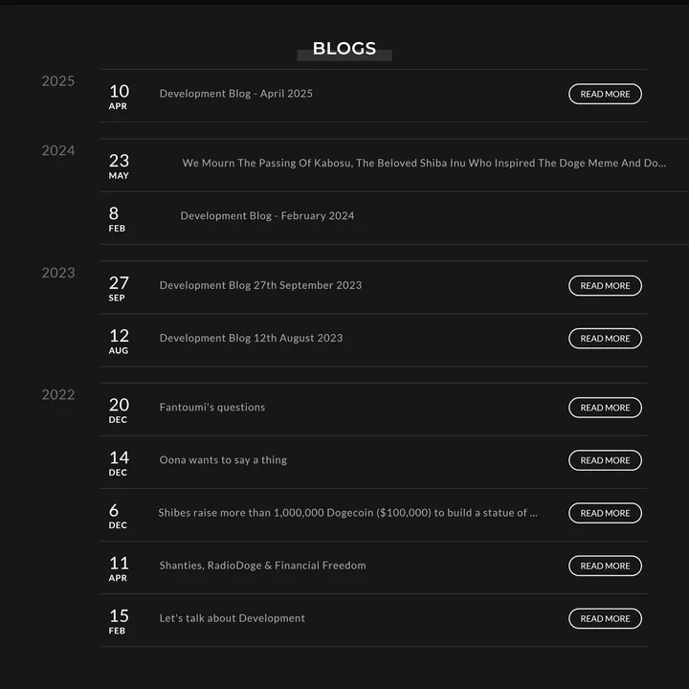Open Shanties, RadioDoge & Financial Freedom title
Image resolution: width=689 pixels, height=689 pixels.
pyautogui.click(x=262, y=566)
